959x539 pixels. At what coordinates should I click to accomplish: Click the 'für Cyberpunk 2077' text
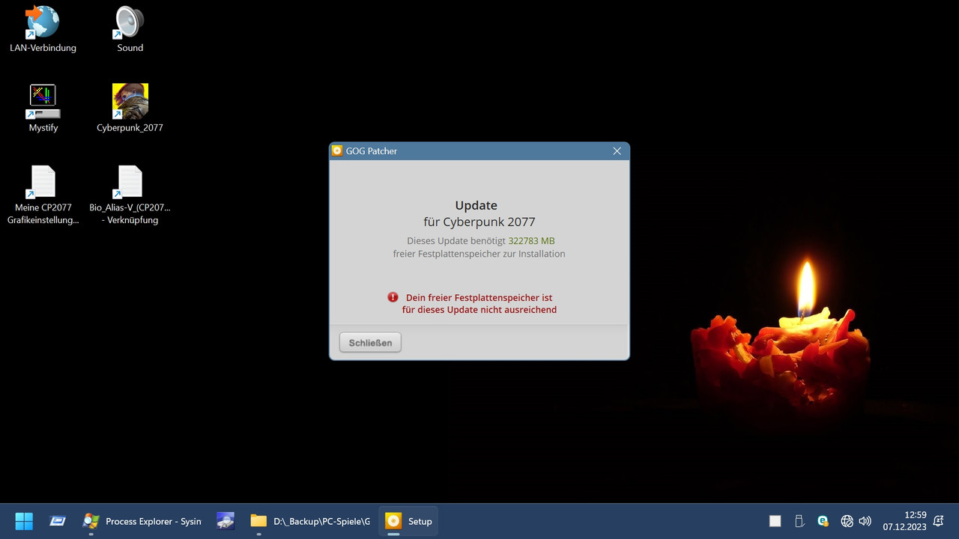coord(479,222)
